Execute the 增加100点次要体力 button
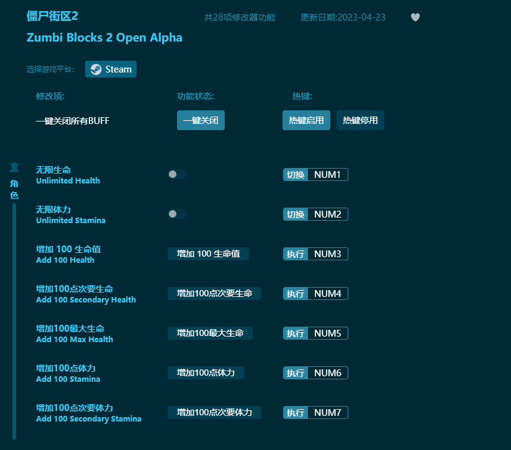The image size is (511, 450). coord(214,412)
